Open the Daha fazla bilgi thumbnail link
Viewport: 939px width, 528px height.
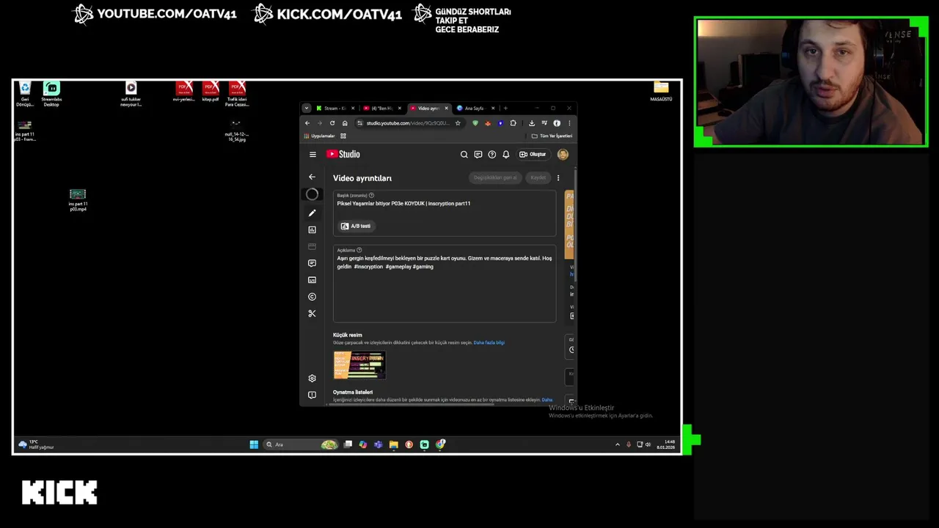tap(489, 342)
